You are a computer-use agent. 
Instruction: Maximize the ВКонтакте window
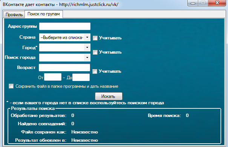click(x=203, y=3)
